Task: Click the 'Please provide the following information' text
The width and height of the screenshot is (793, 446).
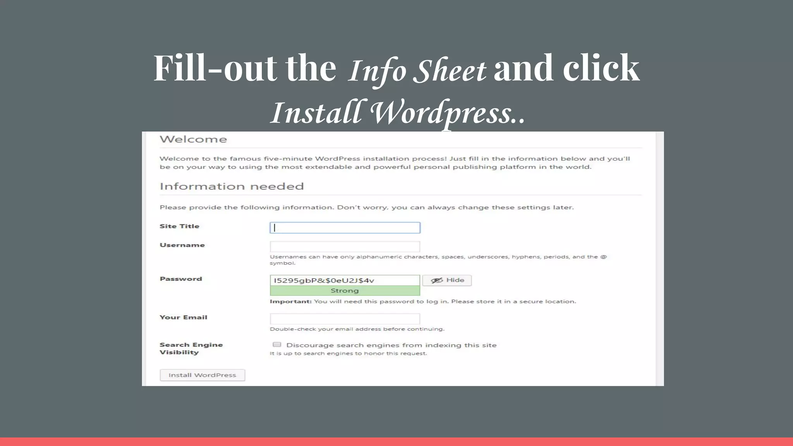Action: point(367,208)
